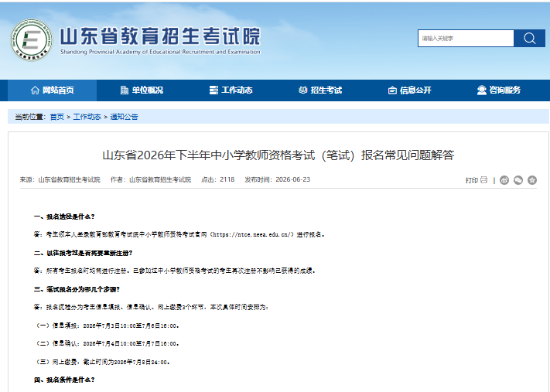Click the 作者 author text

[x=151, y=179]
